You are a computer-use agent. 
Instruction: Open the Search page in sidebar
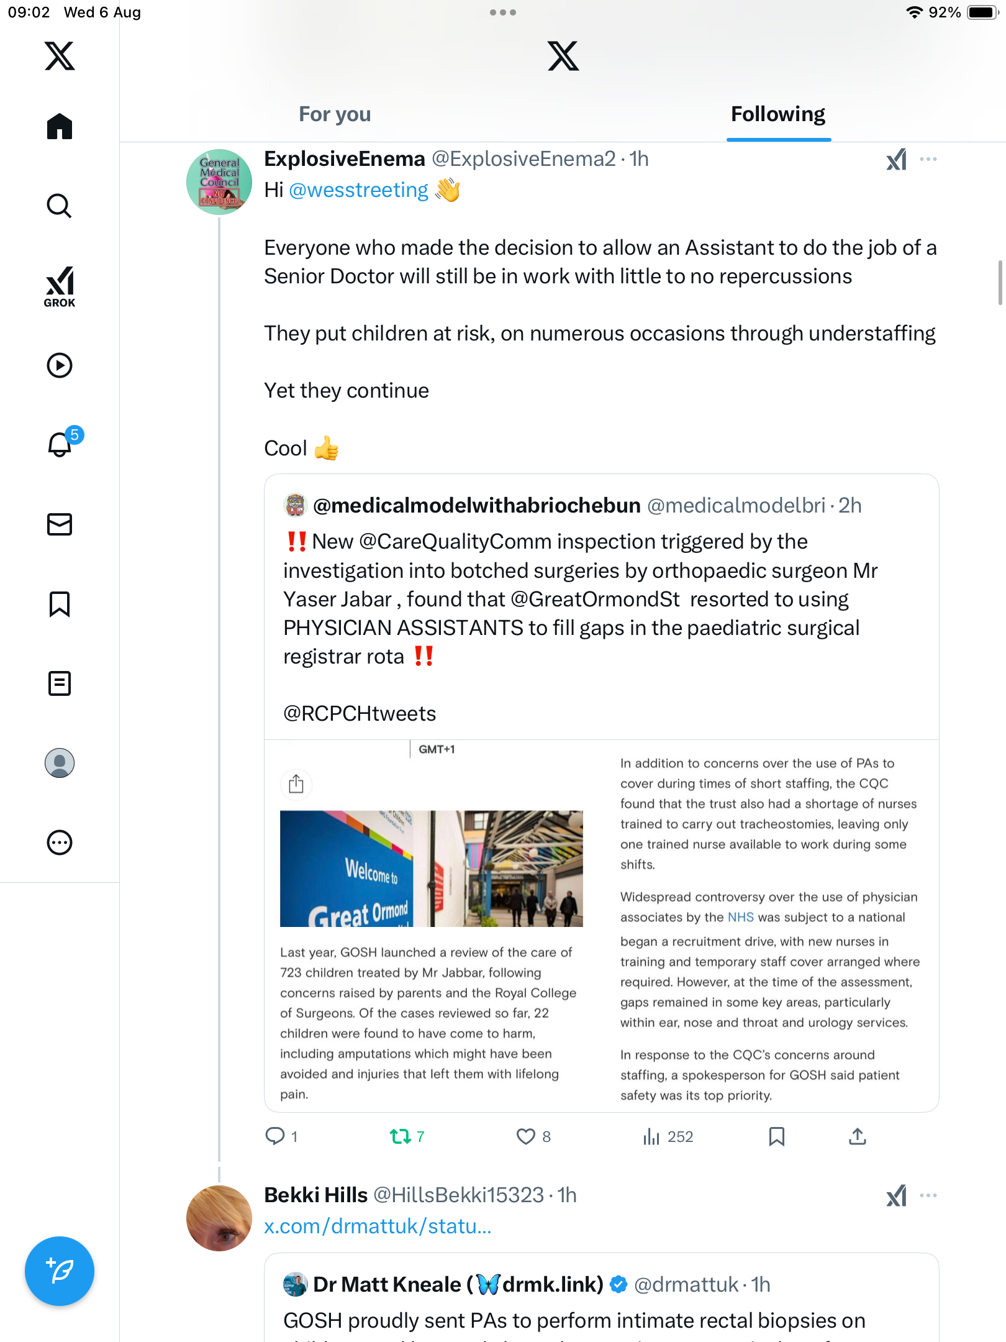[60, 206]
